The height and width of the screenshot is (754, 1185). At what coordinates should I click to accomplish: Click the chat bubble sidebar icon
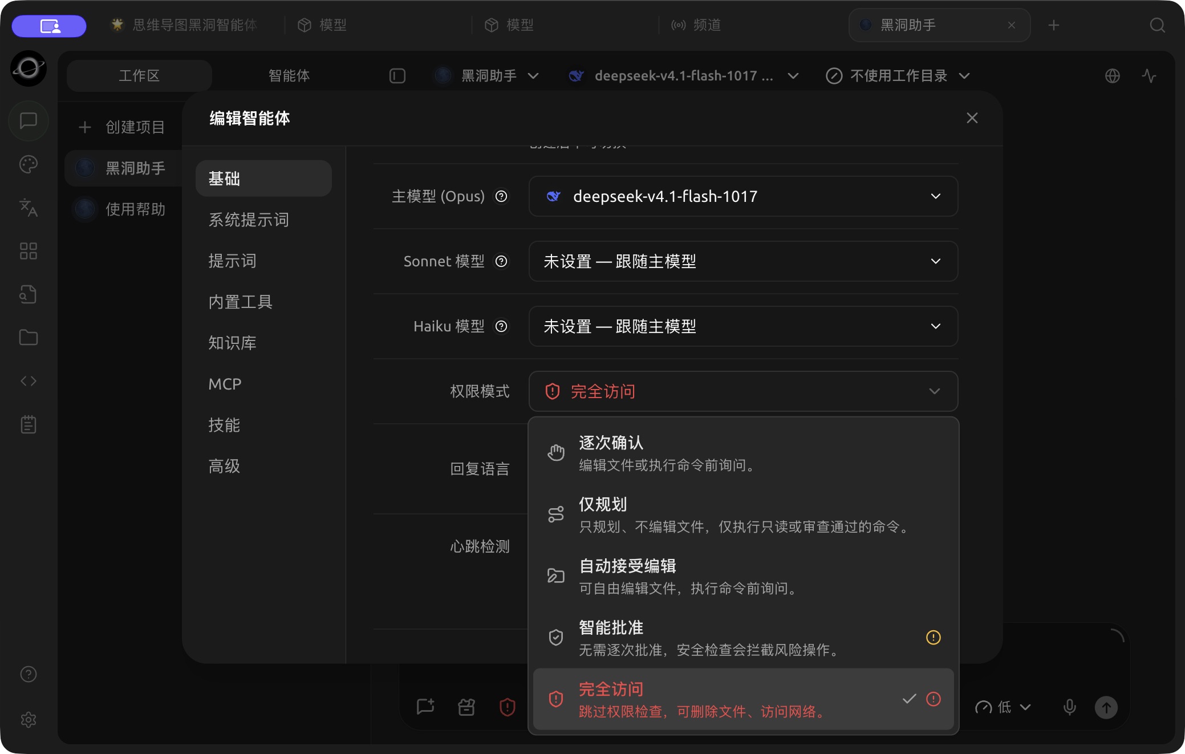(29, 121)
